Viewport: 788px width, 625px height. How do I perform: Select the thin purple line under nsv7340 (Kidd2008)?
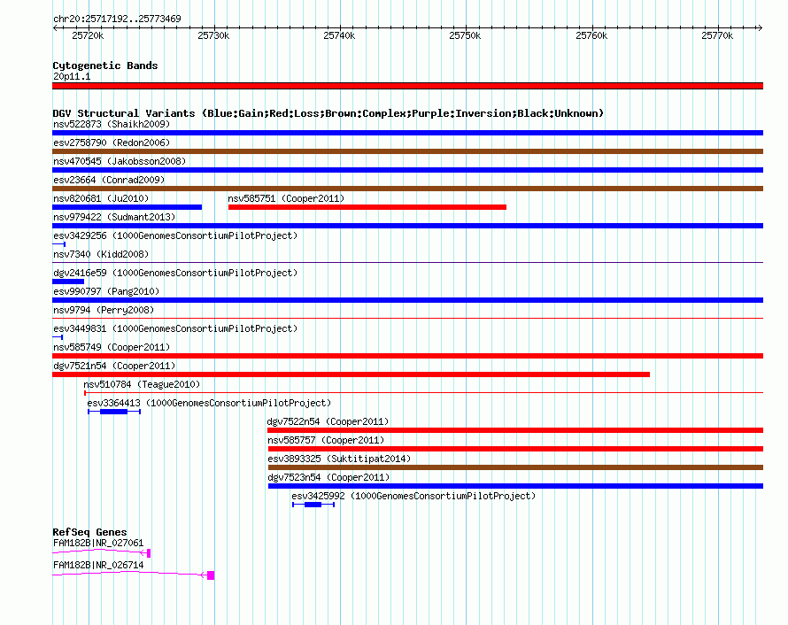[407, 263]
